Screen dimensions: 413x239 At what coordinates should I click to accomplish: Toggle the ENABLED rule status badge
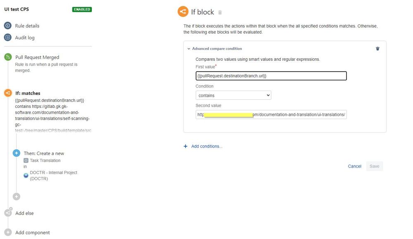[82, 9]
